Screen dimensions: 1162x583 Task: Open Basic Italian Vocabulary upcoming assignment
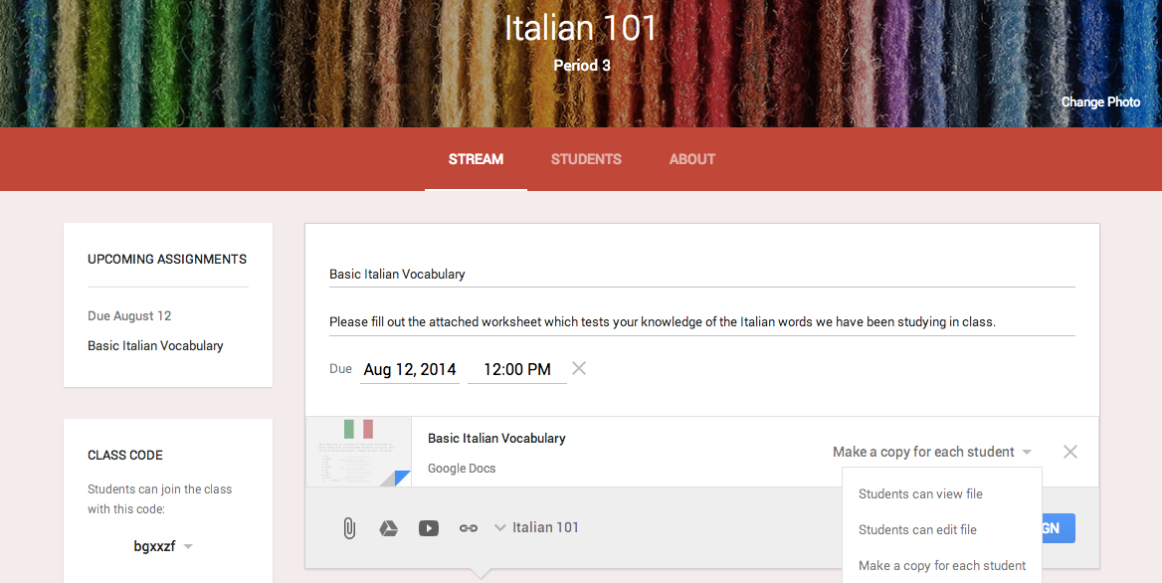click(x=155, y=345)
